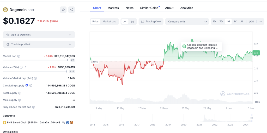Open the Compare with dropdown
The height and width of the screenshot is (133, 267).
tap(187, 22)
